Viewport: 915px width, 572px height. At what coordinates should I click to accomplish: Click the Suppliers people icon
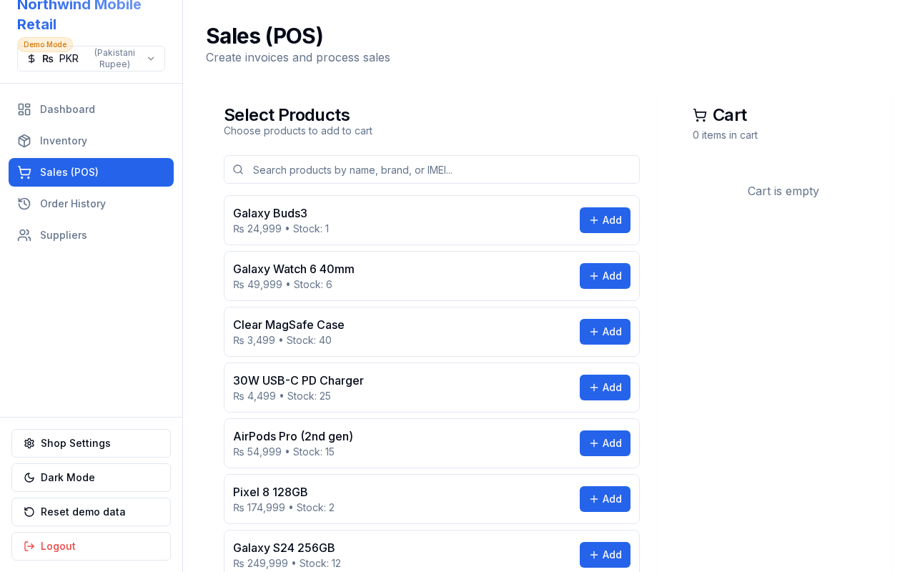pos(24,235)
